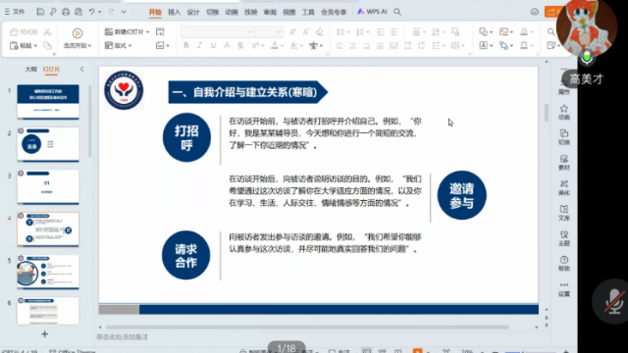
Task: Click the increase font size icon
Action: [292, 32]
